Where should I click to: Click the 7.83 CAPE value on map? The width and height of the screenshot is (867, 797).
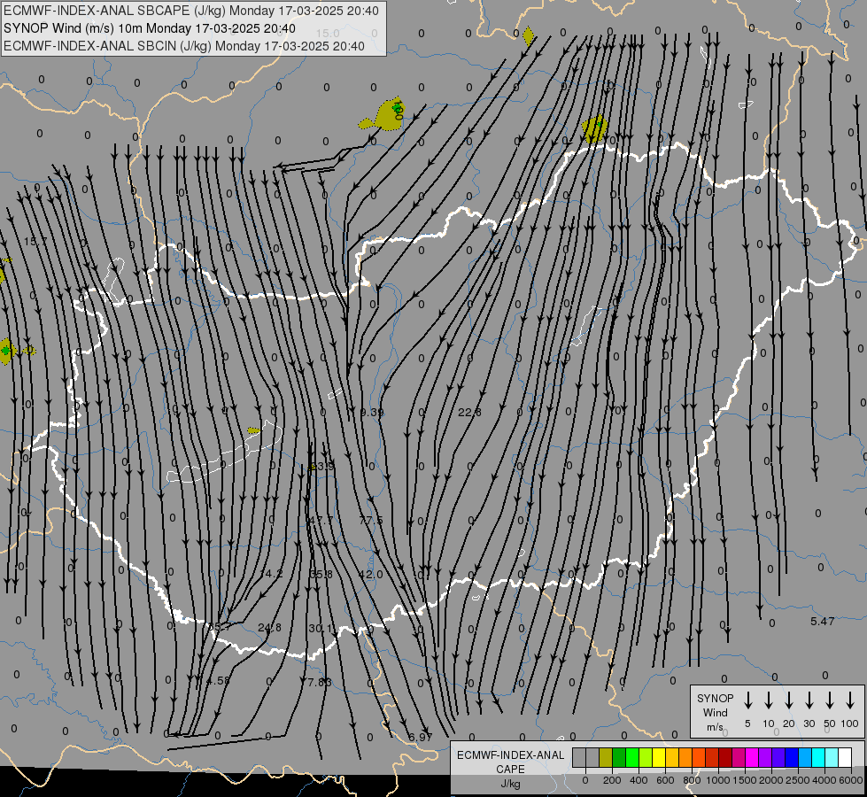click(319, 682)
